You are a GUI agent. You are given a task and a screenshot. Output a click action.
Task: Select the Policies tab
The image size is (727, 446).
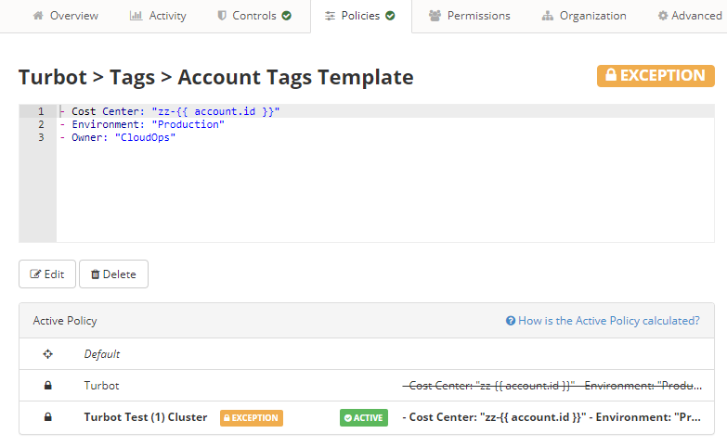[x=360, y=16]
